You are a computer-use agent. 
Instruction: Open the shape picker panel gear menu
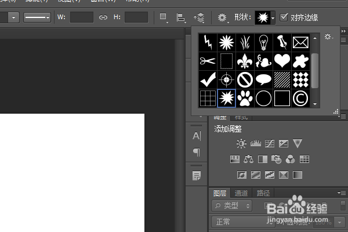pyautogui.click(x=328, y=37)
